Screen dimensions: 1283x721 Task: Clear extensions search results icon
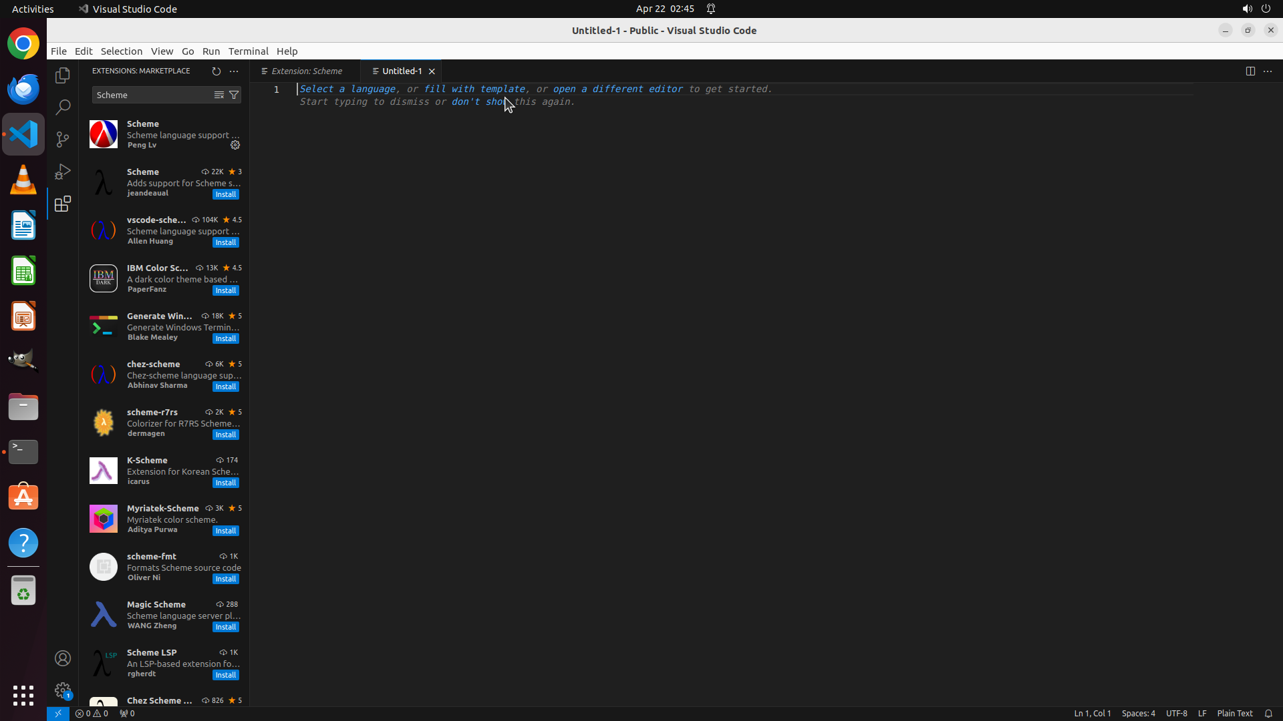(219, 95)
